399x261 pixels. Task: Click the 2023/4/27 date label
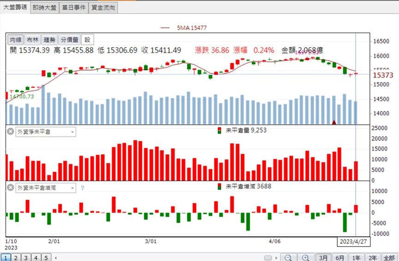click(353, 242)
